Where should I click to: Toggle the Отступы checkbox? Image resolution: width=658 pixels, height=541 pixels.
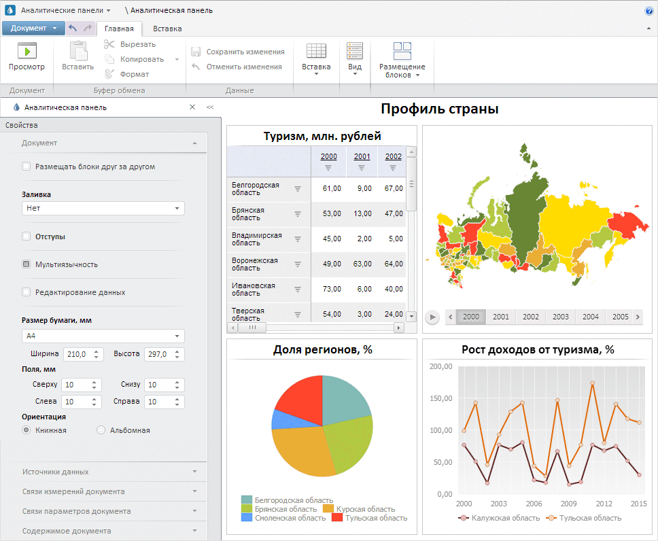27,237
